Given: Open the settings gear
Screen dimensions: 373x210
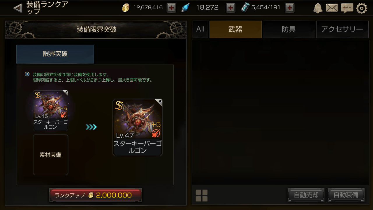Looking at the screenshot, I should click(x=362, y=8).
